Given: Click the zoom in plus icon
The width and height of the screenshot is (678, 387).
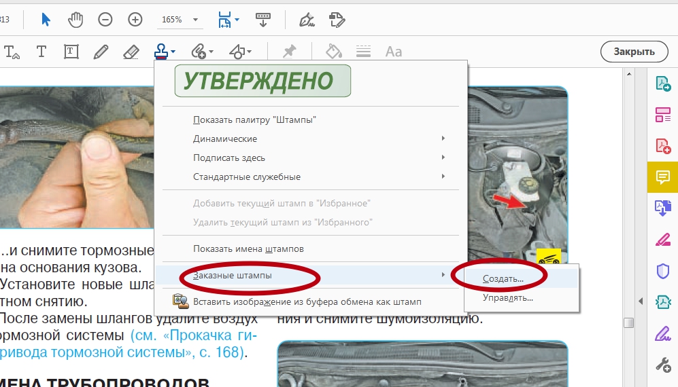Looking at the screenshot, I should [135, 20].
